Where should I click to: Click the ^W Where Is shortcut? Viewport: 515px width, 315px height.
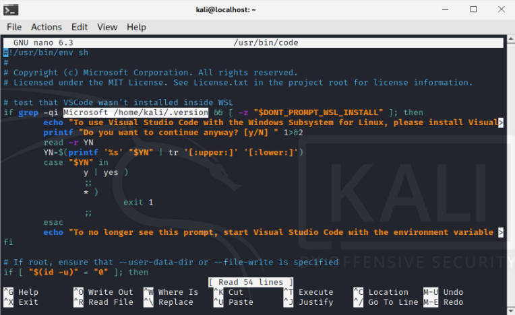171,292
